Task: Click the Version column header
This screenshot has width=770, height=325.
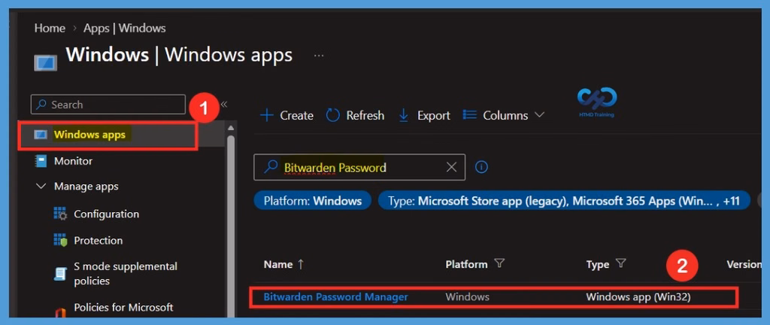Action: click(x=744, y=264)
